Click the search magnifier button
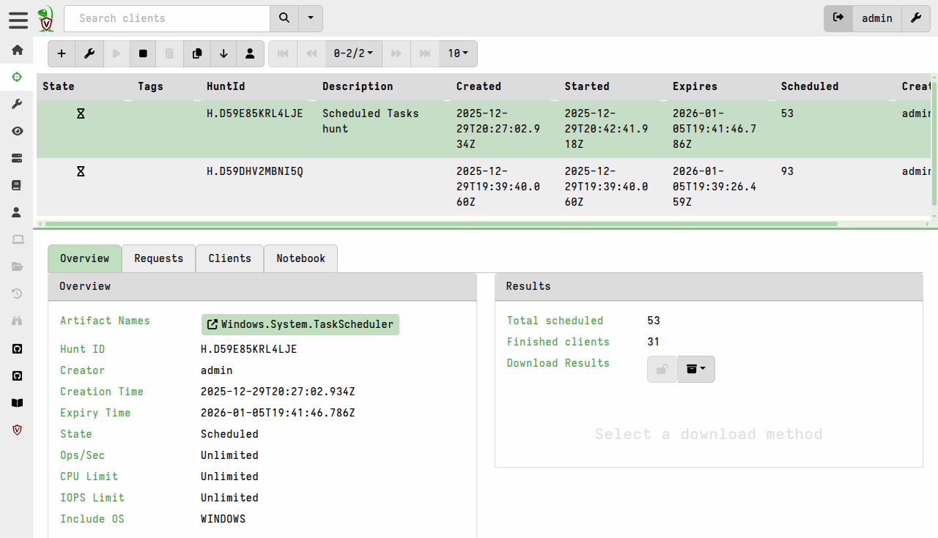 [x=284, y=18]
